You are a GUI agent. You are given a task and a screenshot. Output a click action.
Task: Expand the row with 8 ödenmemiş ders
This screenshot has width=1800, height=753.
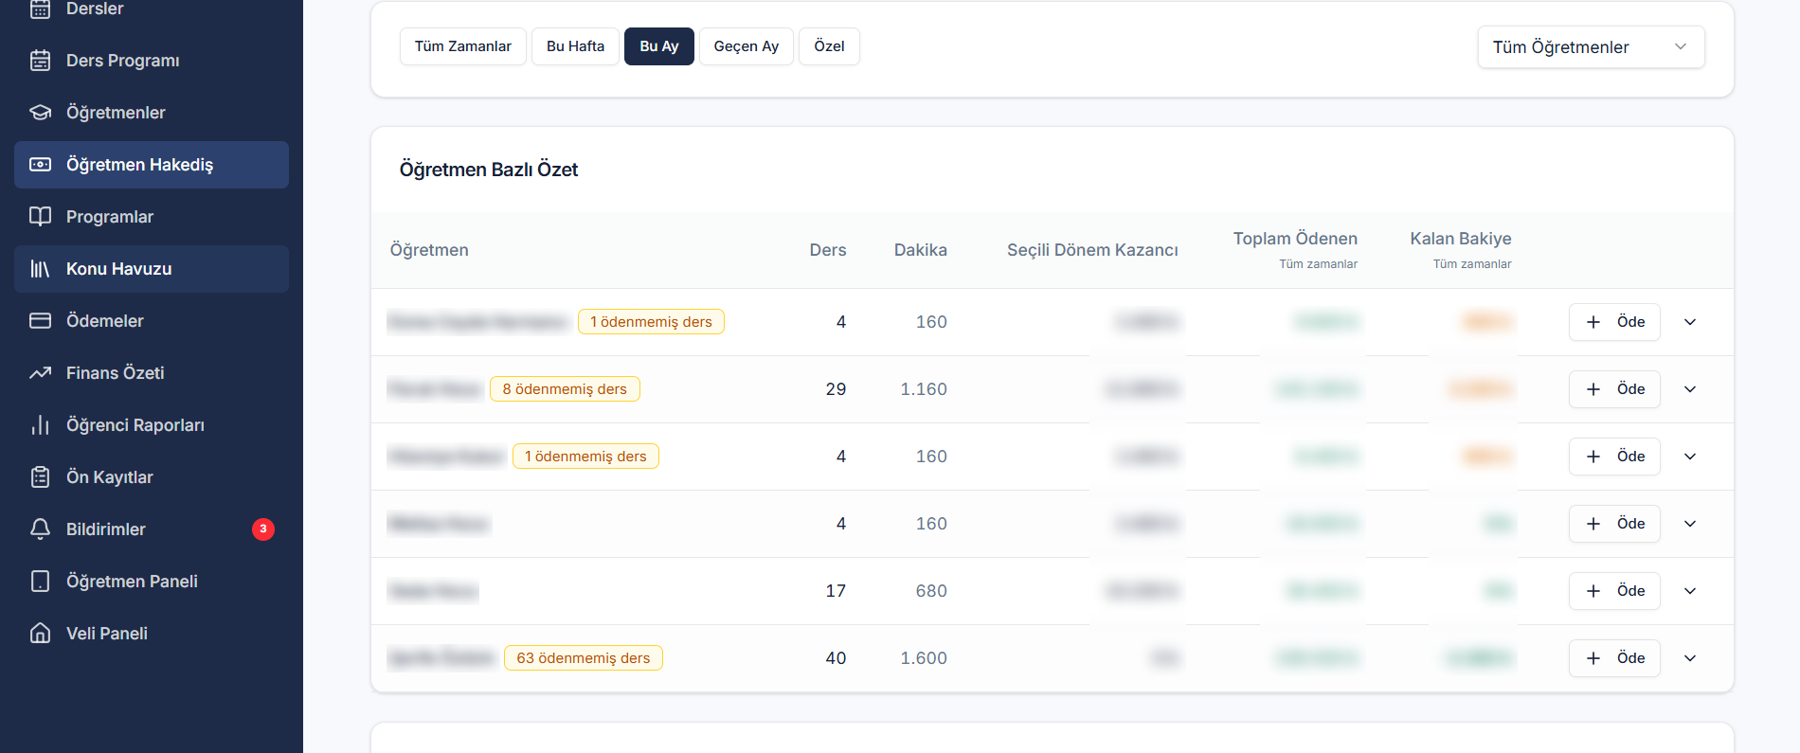1690,389
